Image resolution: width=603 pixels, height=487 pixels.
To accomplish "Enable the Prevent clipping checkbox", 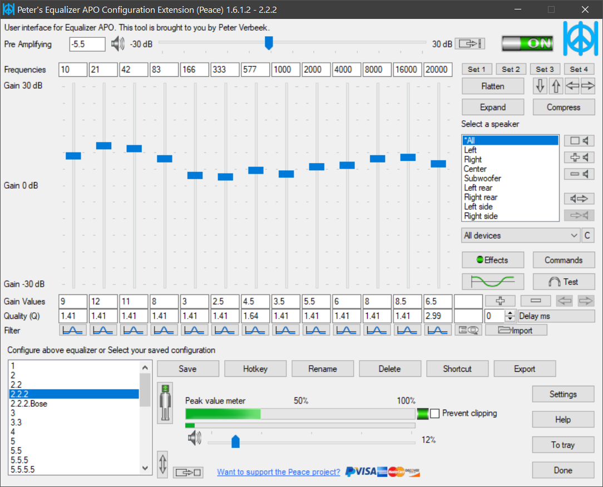I will (x=434, y=414).
